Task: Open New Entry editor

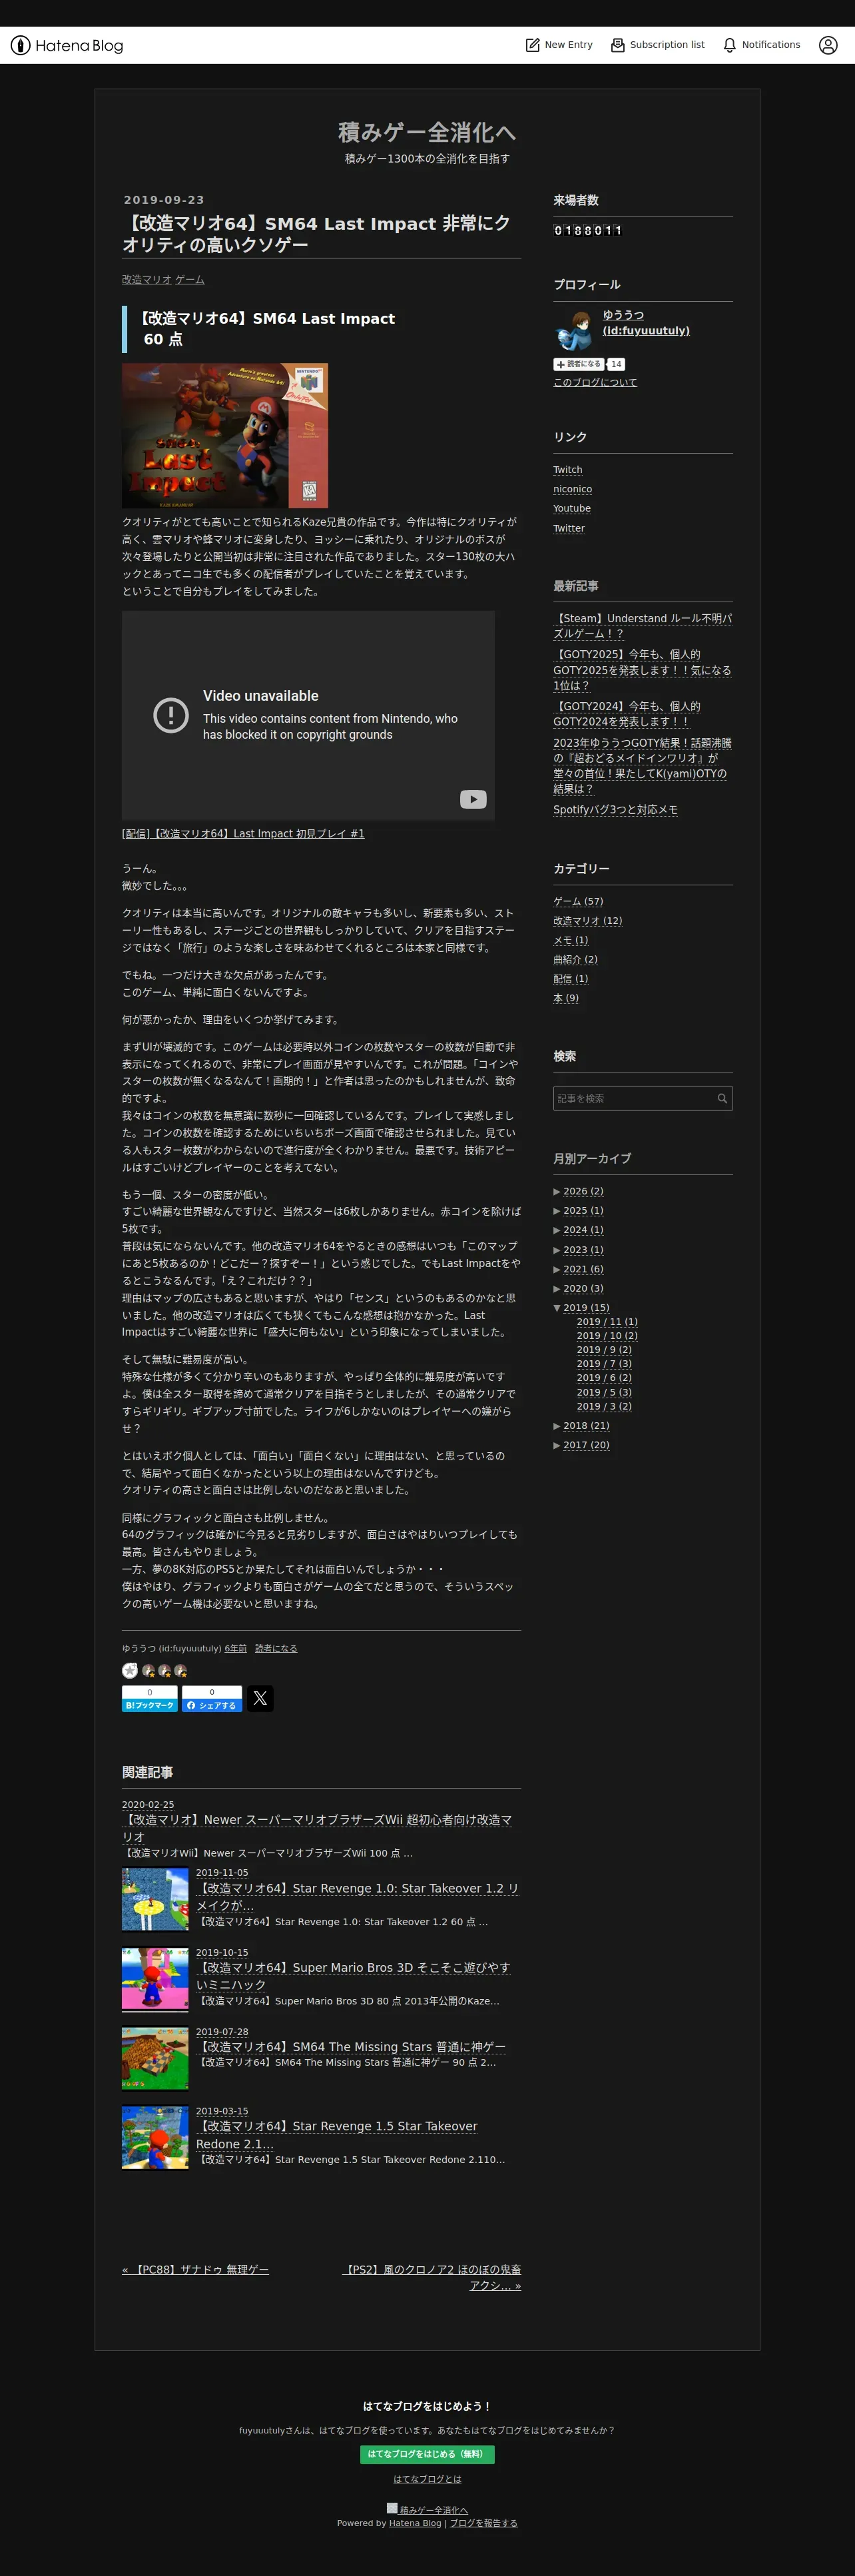Action: [x=559, y=45]
